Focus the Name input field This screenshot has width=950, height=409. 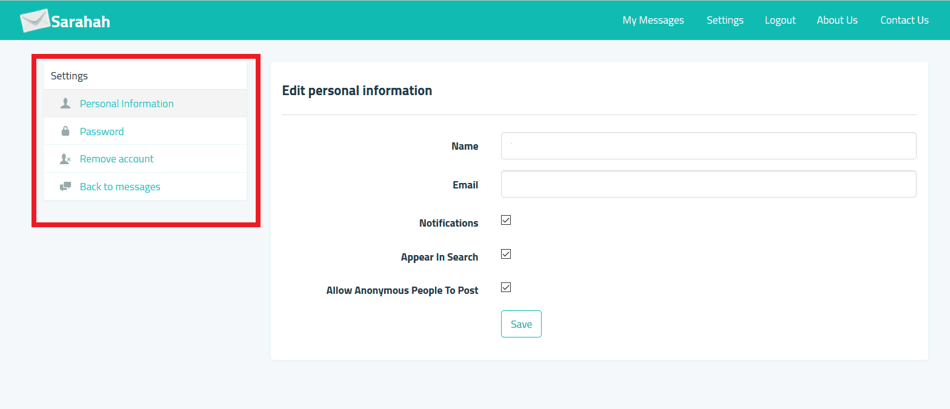(708, 146)
